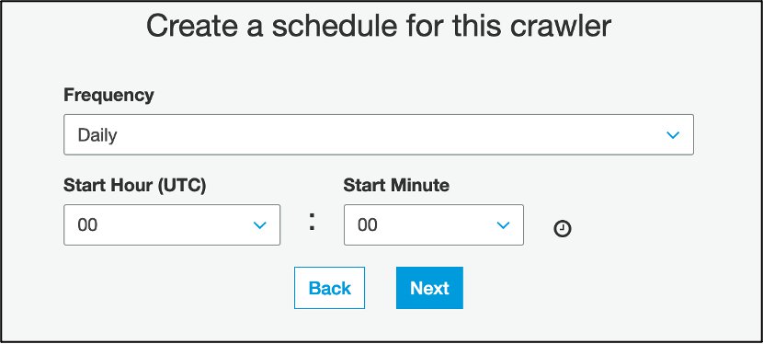This screenshot has height=344, width=763.
Task: Click the 'Create a schedule for this crawler' heading
Action: (x=379, y=26)
